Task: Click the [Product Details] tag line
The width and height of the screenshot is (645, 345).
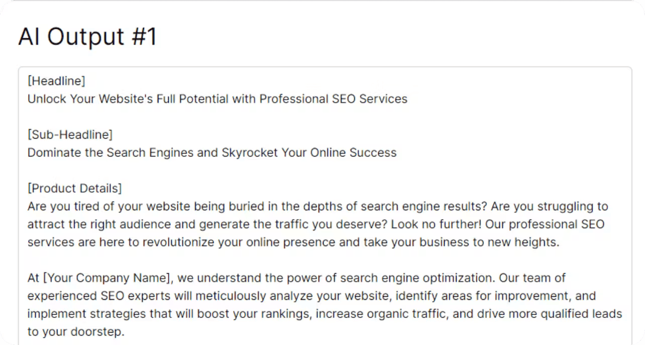Action: click(x=74, y=189)
